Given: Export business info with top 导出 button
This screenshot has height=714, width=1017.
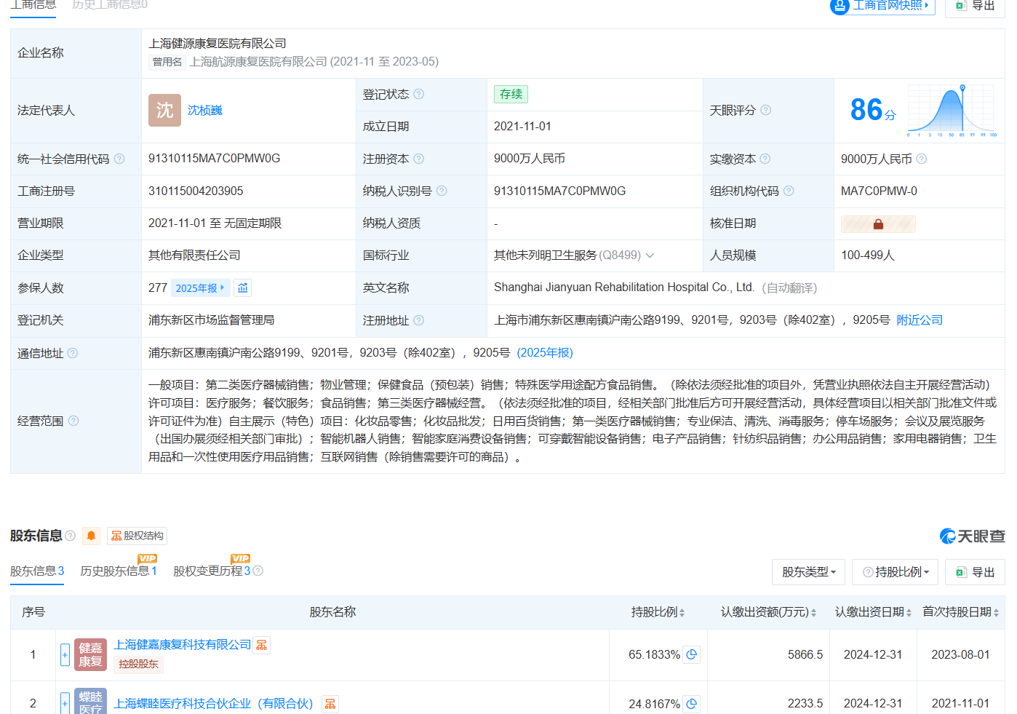Looking at the screenshot, I should click(975, 6).
